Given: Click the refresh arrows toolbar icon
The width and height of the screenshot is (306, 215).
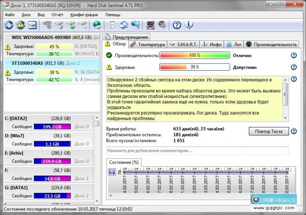Looking at the screenshot, I should (x=8, y=25).
